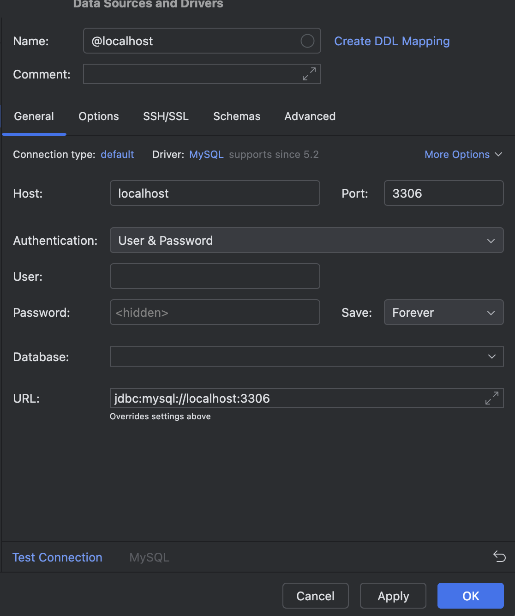Focus the User input field
515x616 pixels.
click(215, 276)
